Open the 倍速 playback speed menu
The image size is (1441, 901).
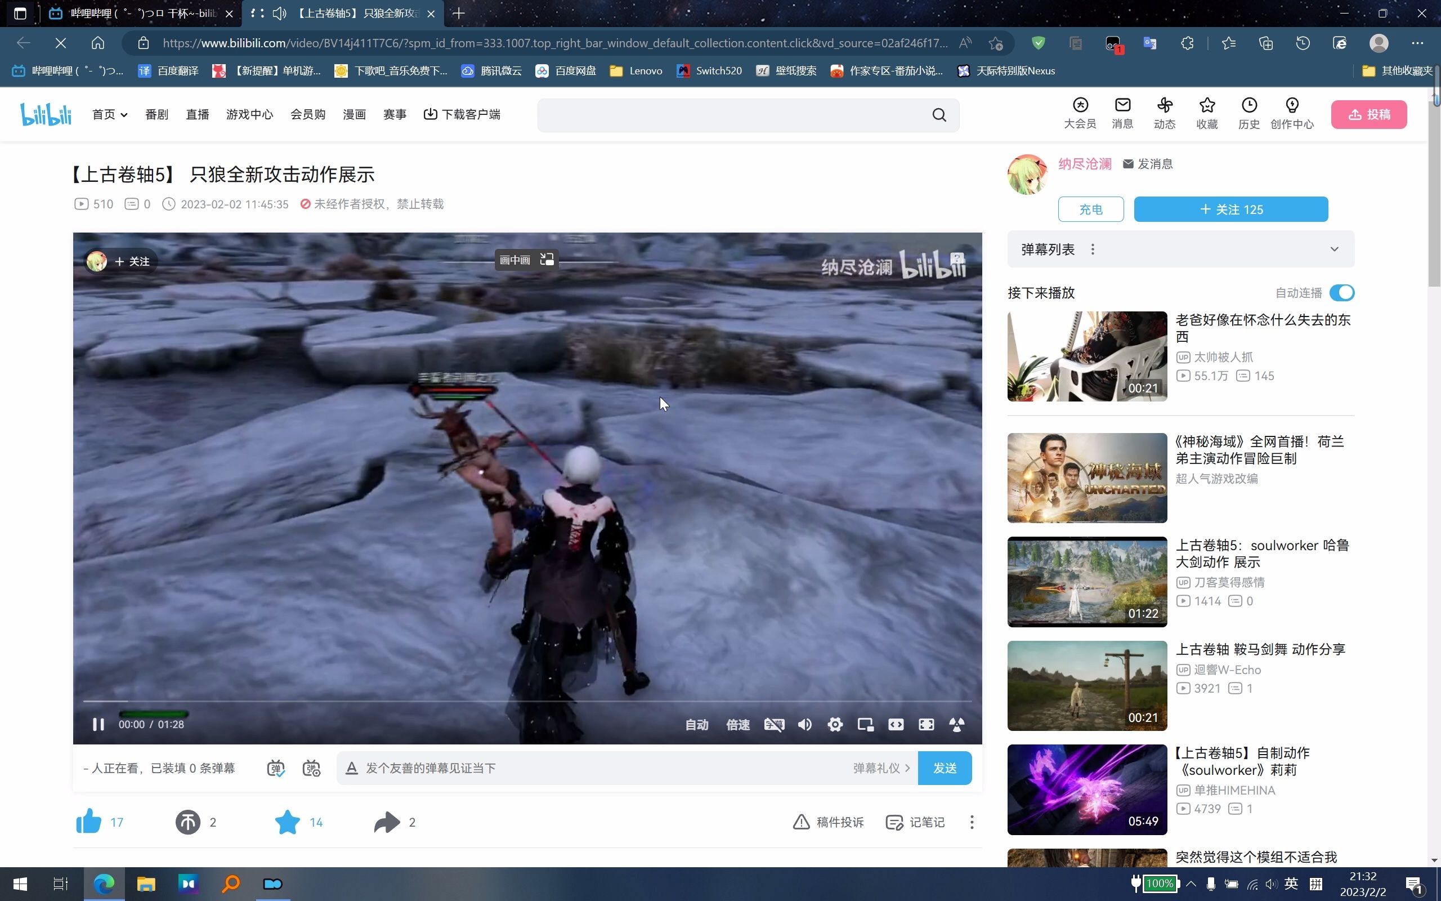738,725
